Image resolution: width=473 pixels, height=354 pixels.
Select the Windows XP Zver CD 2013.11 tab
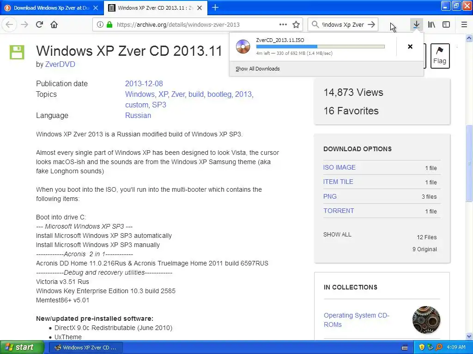156,8
